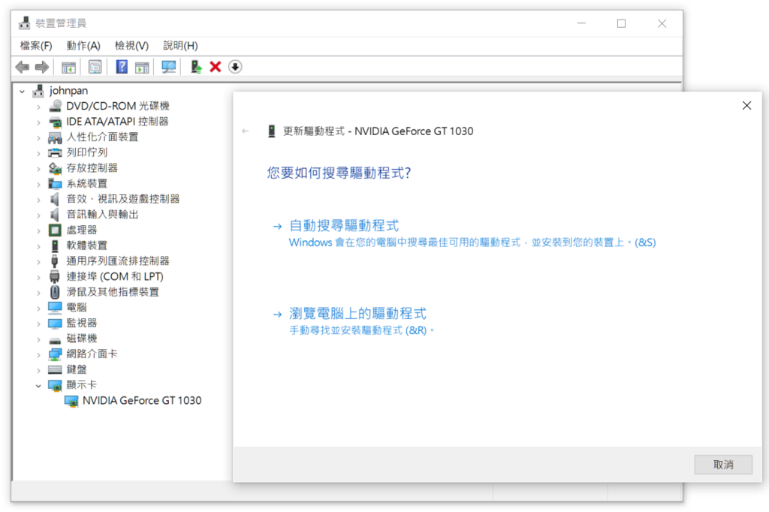Click Scan for hardware changes monitor icon
Viewport: 769px width, 512px height.
pos(169,67)
